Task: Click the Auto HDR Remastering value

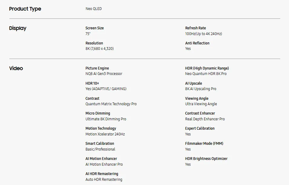Action: point(104,180)
